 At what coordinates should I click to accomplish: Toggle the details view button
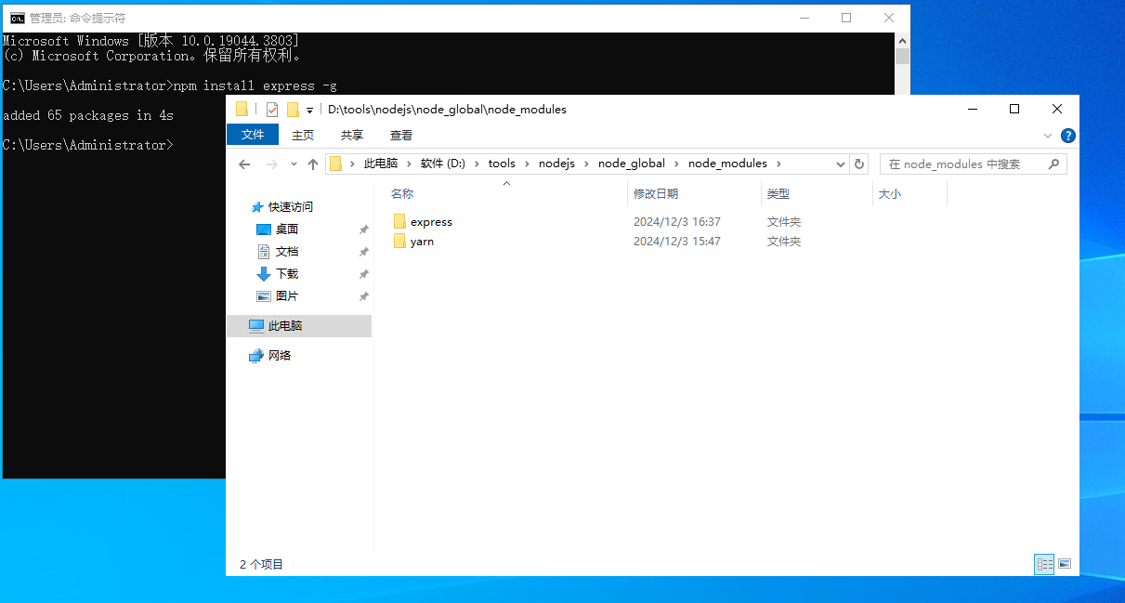click(x=1043, y=564)
